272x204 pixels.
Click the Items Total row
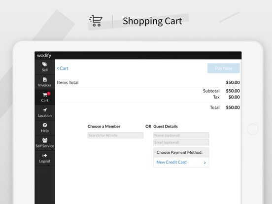click(x=148, y=83)
